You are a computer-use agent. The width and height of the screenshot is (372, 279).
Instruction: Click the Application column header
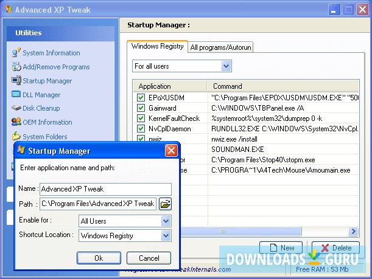(170, 86)
